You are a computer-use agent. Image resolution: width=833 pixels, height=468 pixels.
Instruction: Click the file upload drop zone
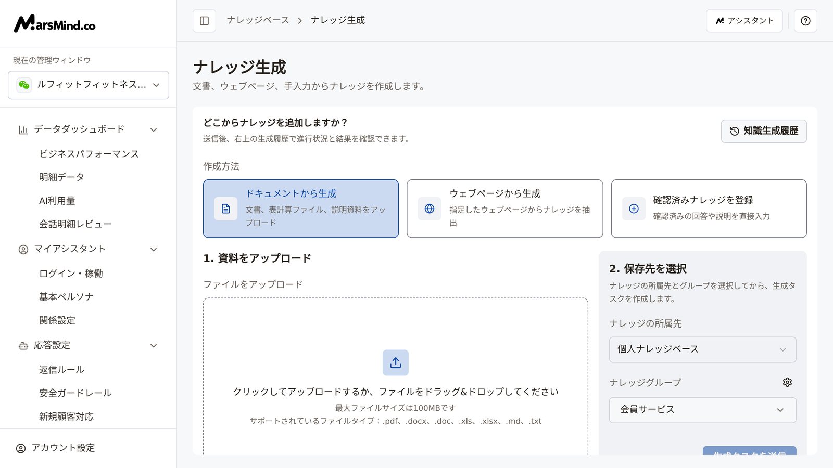point(396,376)
